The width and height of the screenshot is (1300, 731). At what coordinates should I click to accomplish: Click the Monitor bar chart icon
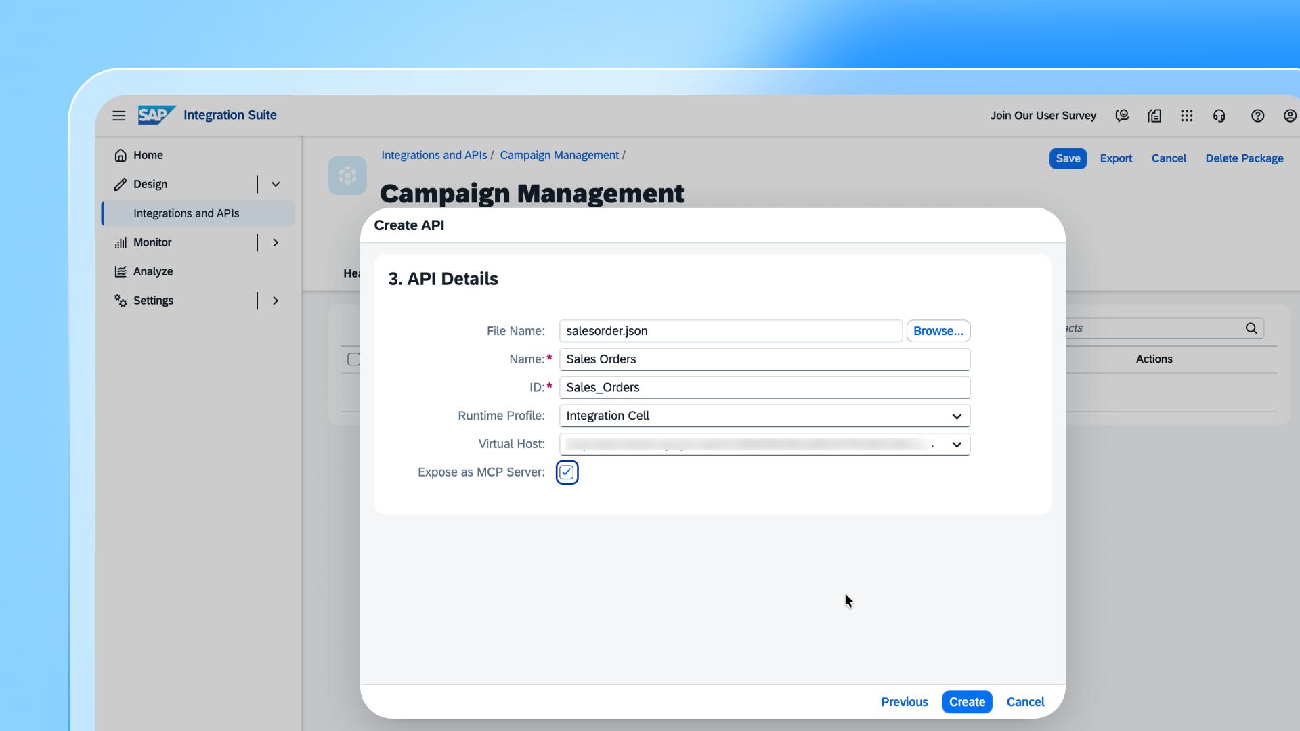pos(121,242)
